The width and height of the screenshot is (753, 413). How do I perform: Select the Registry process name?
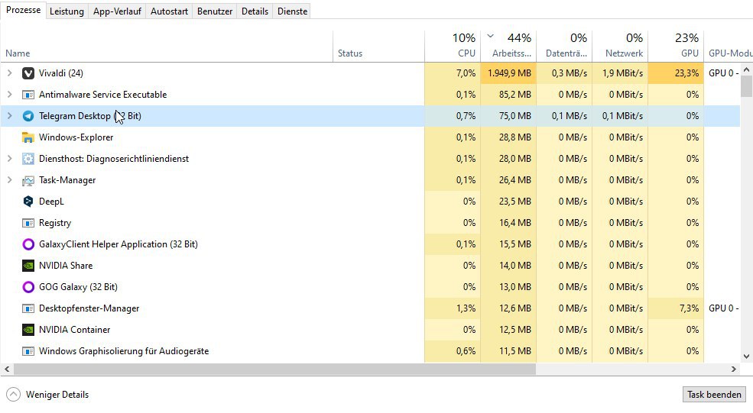(55, 223)
